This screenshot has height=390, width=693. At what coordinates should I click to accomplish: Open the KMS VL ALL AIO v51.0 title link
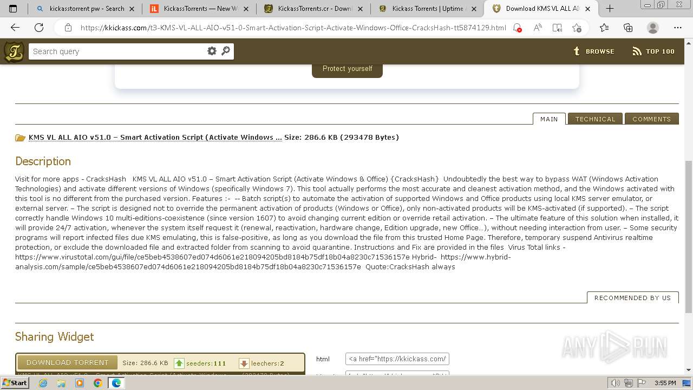click(155, 138)
